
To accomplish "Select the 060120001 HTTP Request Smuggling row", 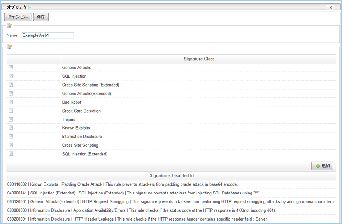I will 171,202.
